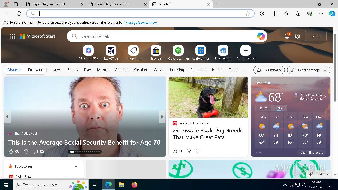Focus the browser address bar
This screenshot has height=190, width=338.
pyautogui.click(x=140, y=13)
